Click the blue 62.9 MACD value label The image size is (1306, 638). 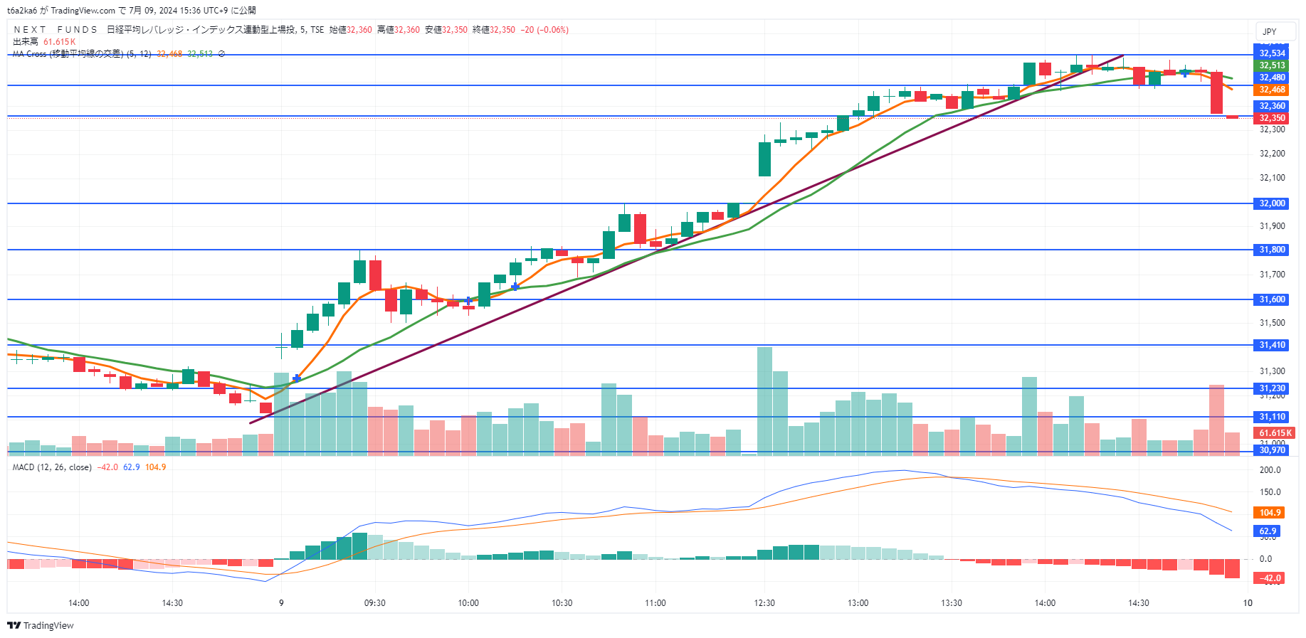coord(1268,531)
